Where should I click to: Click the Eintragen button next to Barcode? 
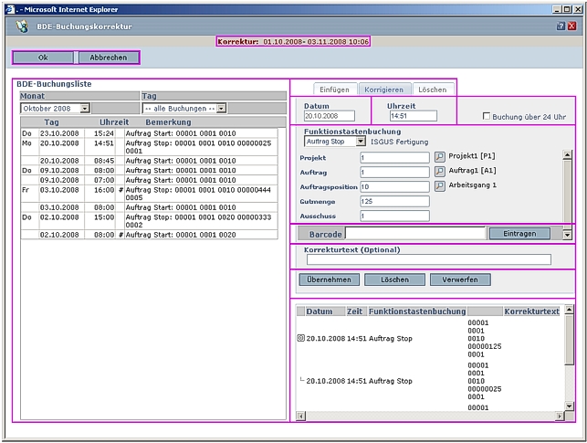click(x=519, y=234)
